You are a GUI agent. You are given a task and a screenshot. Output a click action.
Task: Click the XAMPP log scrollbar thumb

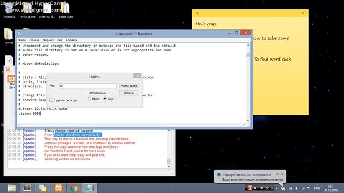pyautogui.click(x=169, y=161)
